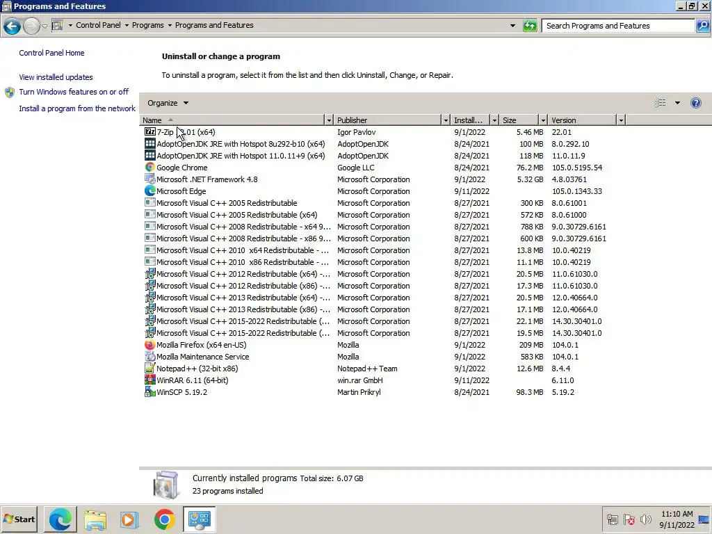Click the volume tray icon

tap(645, 519)
